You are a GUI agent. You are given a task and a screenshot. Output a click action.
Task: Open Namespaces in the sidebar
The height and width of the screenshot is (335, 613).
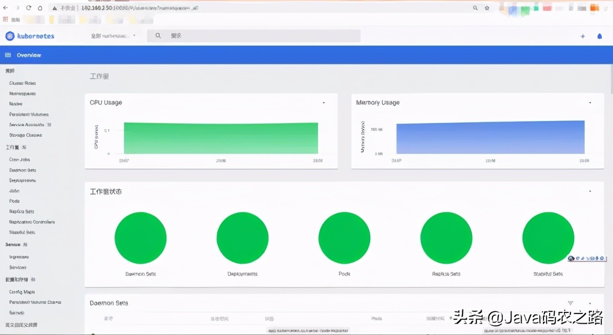(23, 94)
